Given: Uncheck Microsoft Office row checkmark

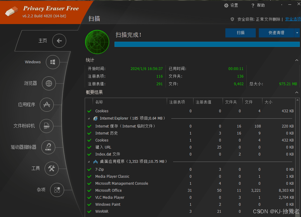Looking at the screenshot, I should [x=89, y=191].
